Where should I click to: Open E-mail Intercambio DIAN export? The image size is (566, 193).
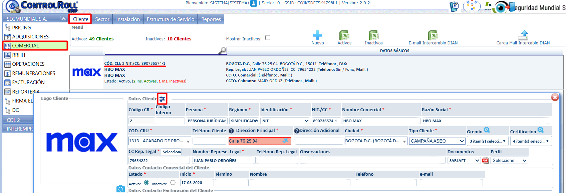point(433,35)
